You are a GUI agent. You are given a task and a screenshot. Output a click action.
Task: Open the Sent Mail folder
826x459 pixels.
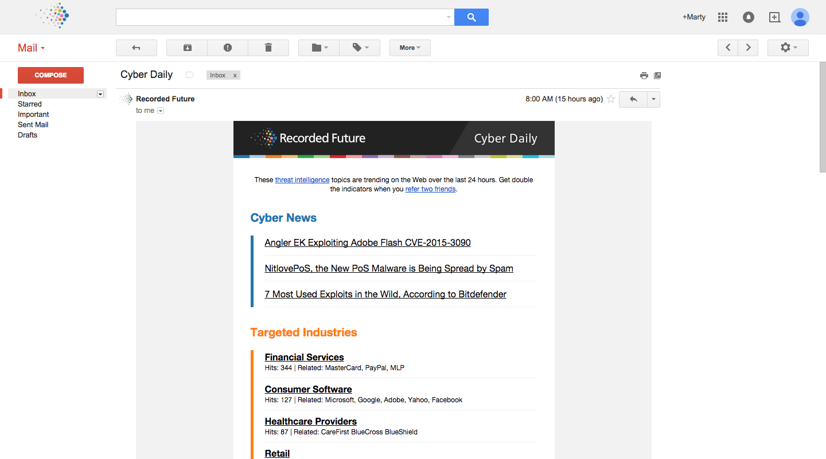(x=33, y=124)
